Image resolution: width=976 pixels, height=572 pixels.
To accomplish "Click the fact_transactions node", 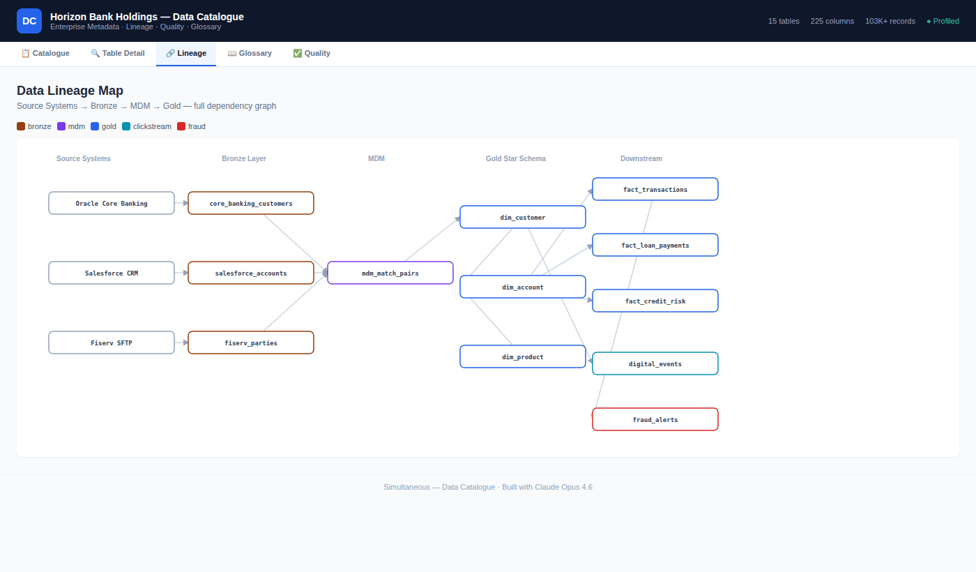I will coord(655,189).
